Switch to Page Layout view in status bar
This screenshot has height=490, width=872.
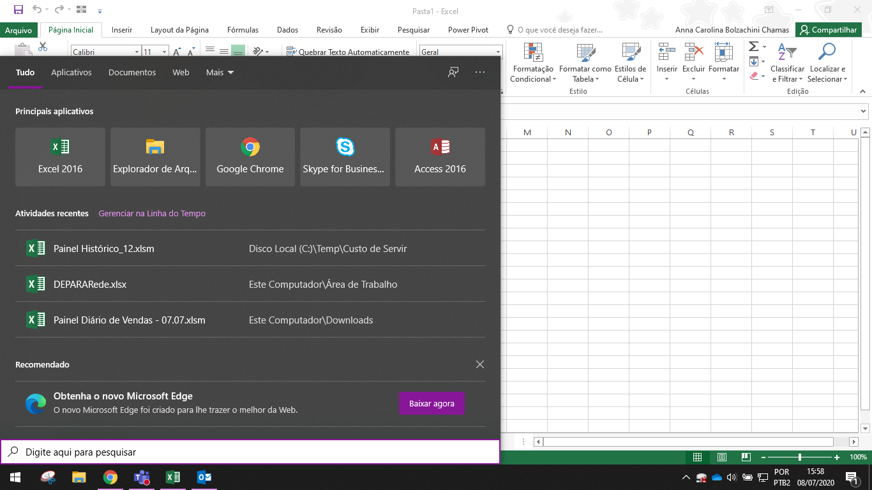722,457
